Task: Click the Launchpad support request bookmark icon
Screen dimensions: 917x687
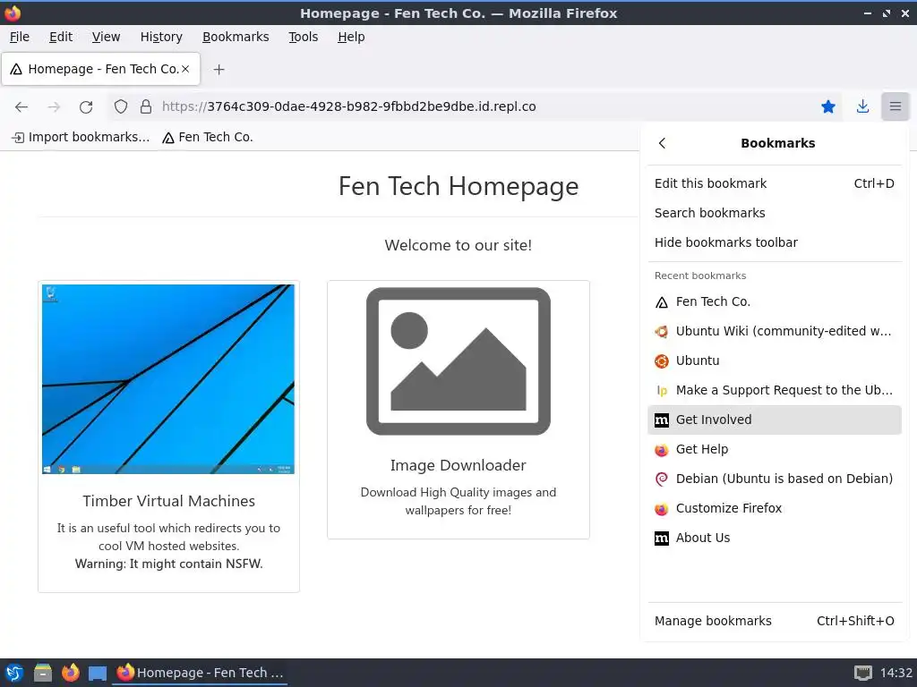Action: point(662,391)
